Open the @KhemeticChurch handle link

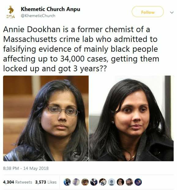pyautogui.click(x=38, y=16)
